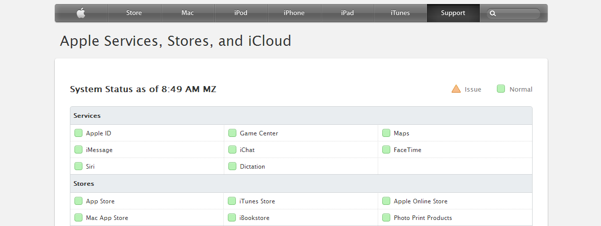Viewport: 601px width, 226px height.
Task: Click the Dictation status icon
Action: (232, 166)
